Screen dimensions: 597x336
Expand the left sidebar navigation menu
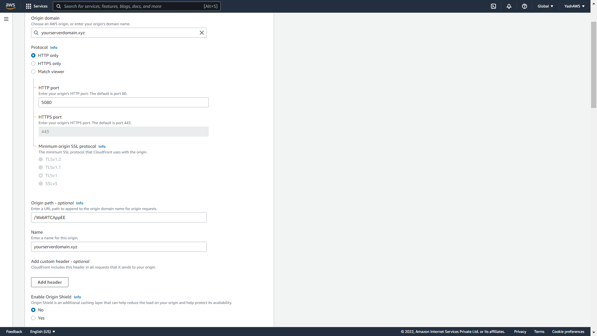6,19
